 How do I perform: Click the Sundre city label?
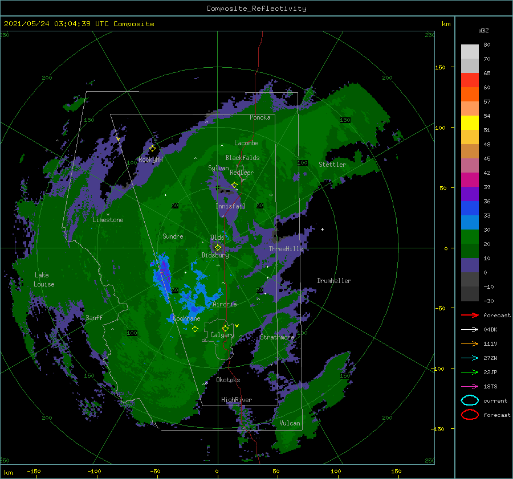173,236
